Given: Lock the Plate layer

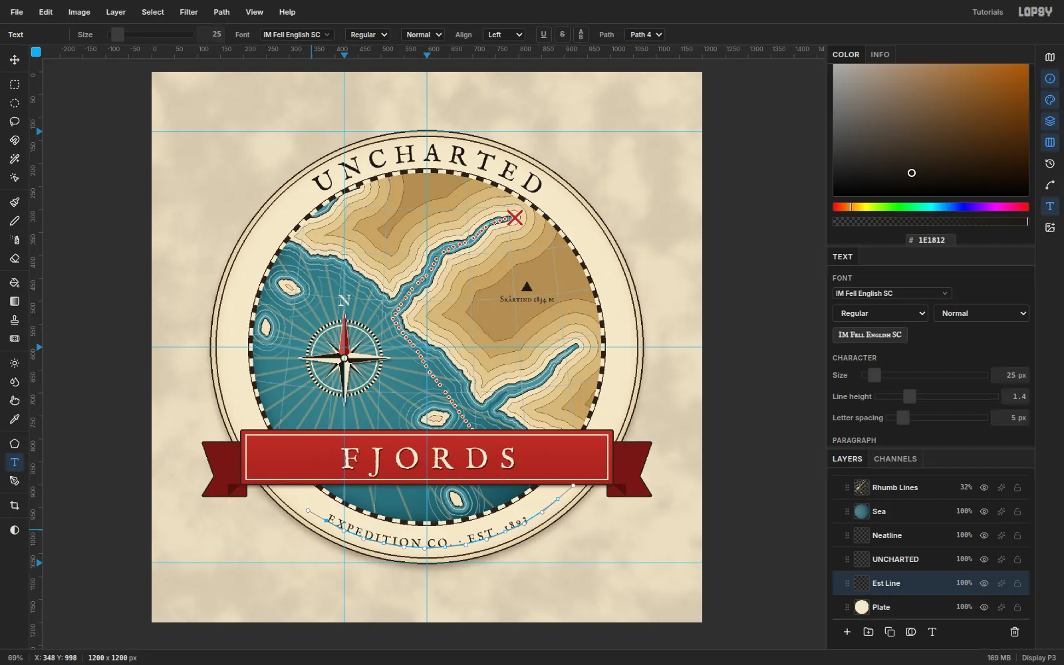Looking at the screenshot, I should 1017,607.
